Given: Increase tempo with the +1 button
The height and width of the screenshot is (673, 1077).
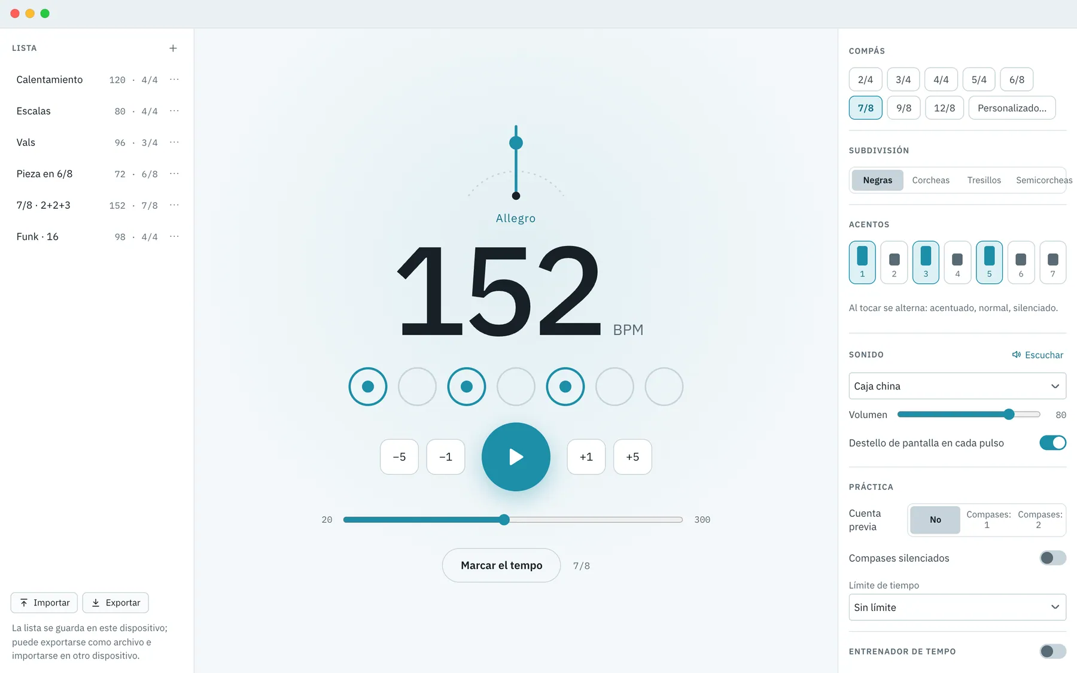Looking at the screenshot, I should click(586, 457).
